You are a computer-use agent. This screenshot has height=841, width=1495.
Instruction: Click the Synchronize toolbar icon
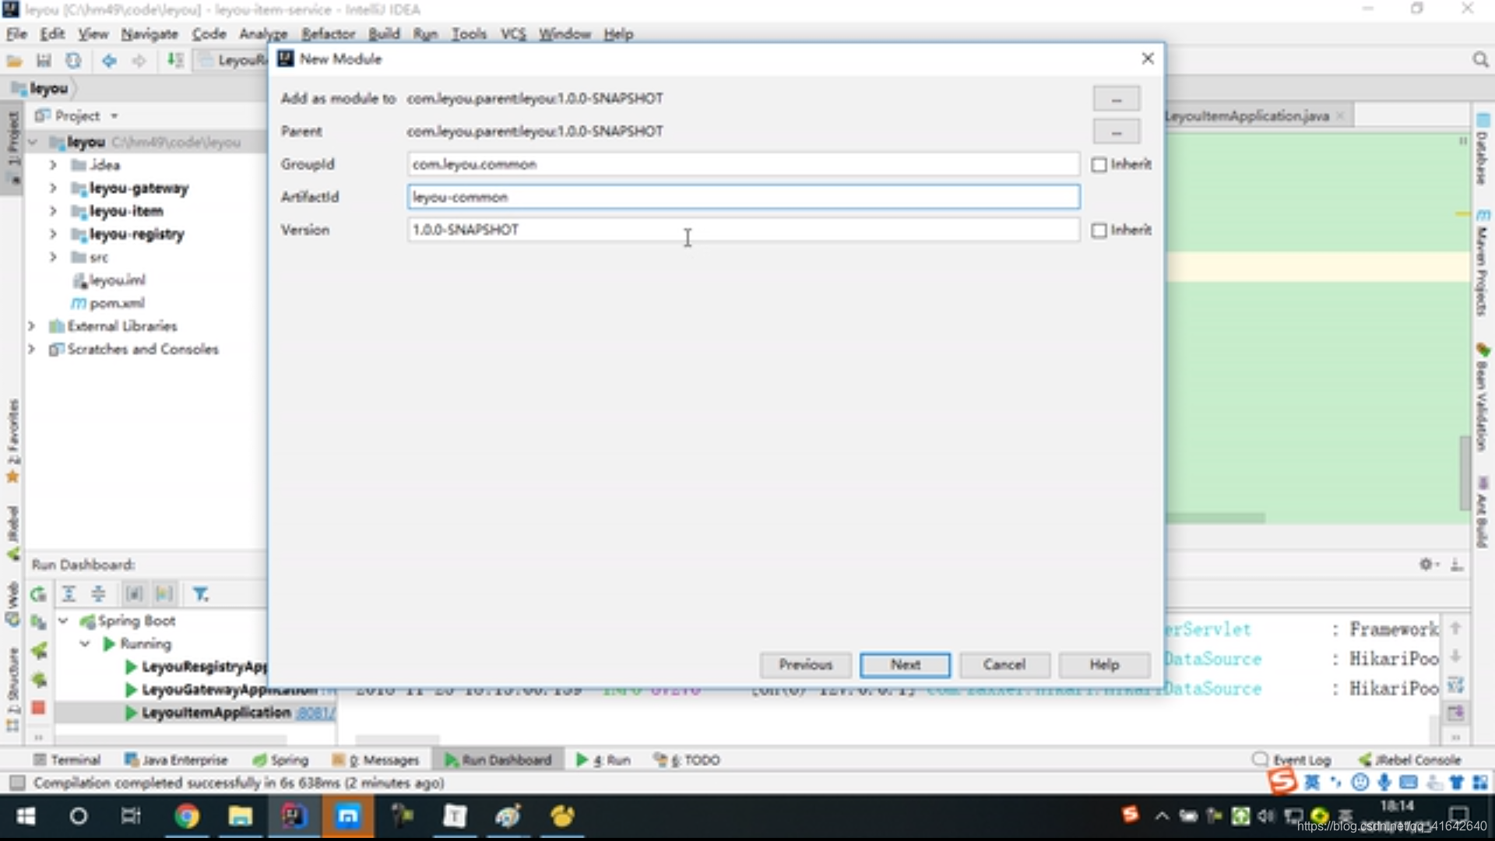click(x=73, y=61)
